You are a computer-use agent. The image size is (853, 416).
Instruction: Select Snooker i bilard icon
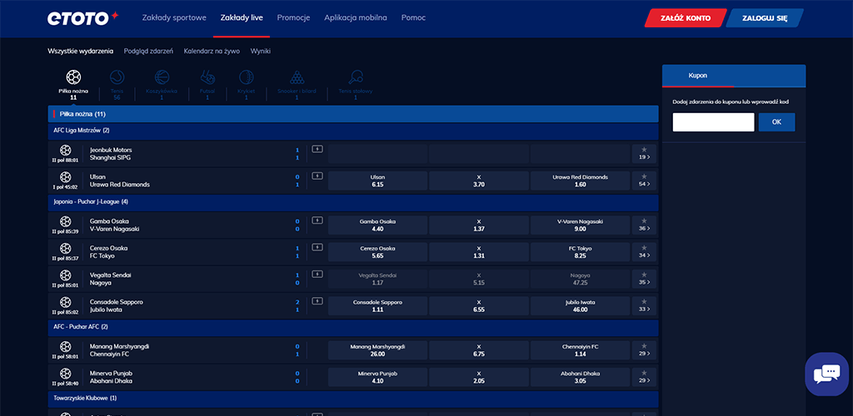tap(297, 80)
